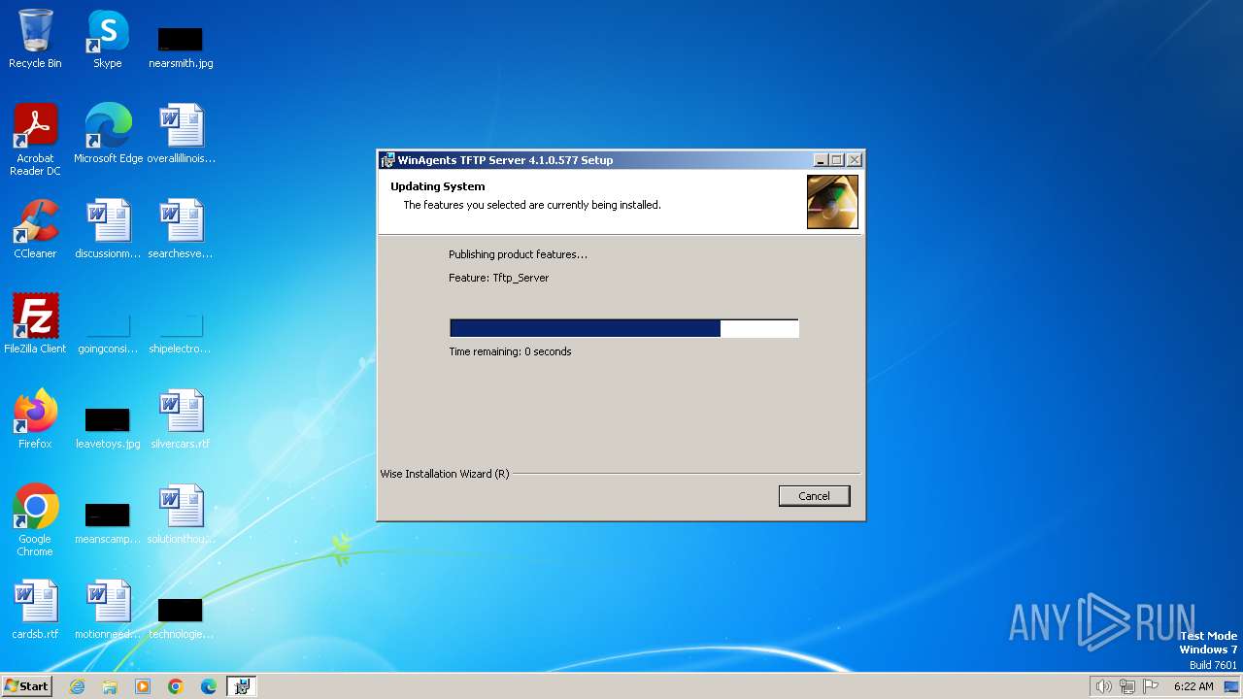
Task: Click the installation progress bar
Action: pos(624,328)
